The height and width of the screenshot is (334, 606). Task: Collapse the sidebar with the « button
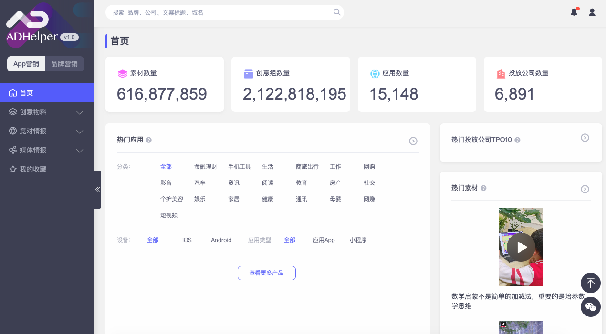click(97, 190)
